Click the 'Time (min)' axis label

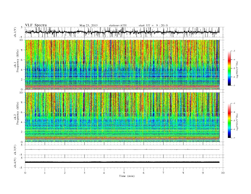click(127, 176)
